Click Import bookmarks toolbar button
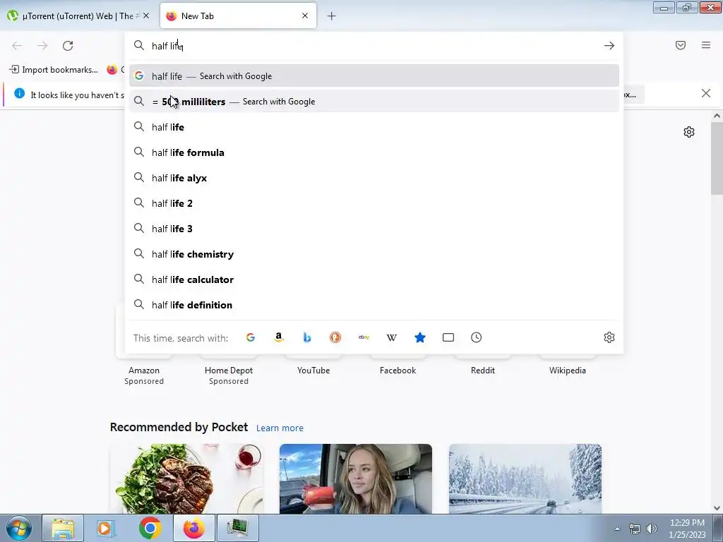The width and height of the screenshot is (723, 542). click(54, 70)
